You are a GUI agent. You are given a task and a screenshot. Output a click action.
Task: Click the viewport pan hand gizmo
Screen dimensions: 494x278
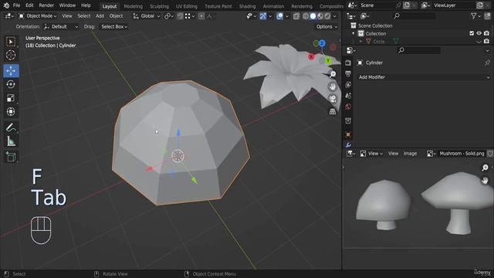click(333, 86)
